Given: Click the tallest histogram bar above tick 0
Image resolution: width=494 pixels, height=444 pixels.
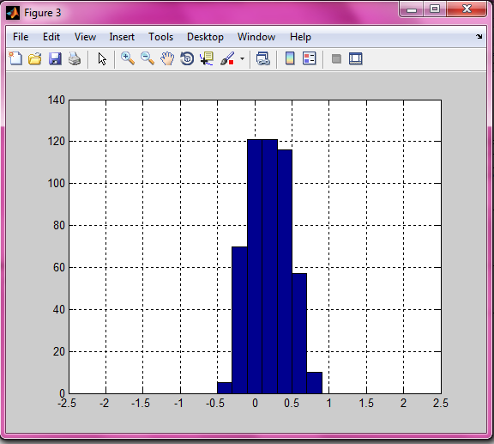Looking at the screenshot, I should click(255, 266).
